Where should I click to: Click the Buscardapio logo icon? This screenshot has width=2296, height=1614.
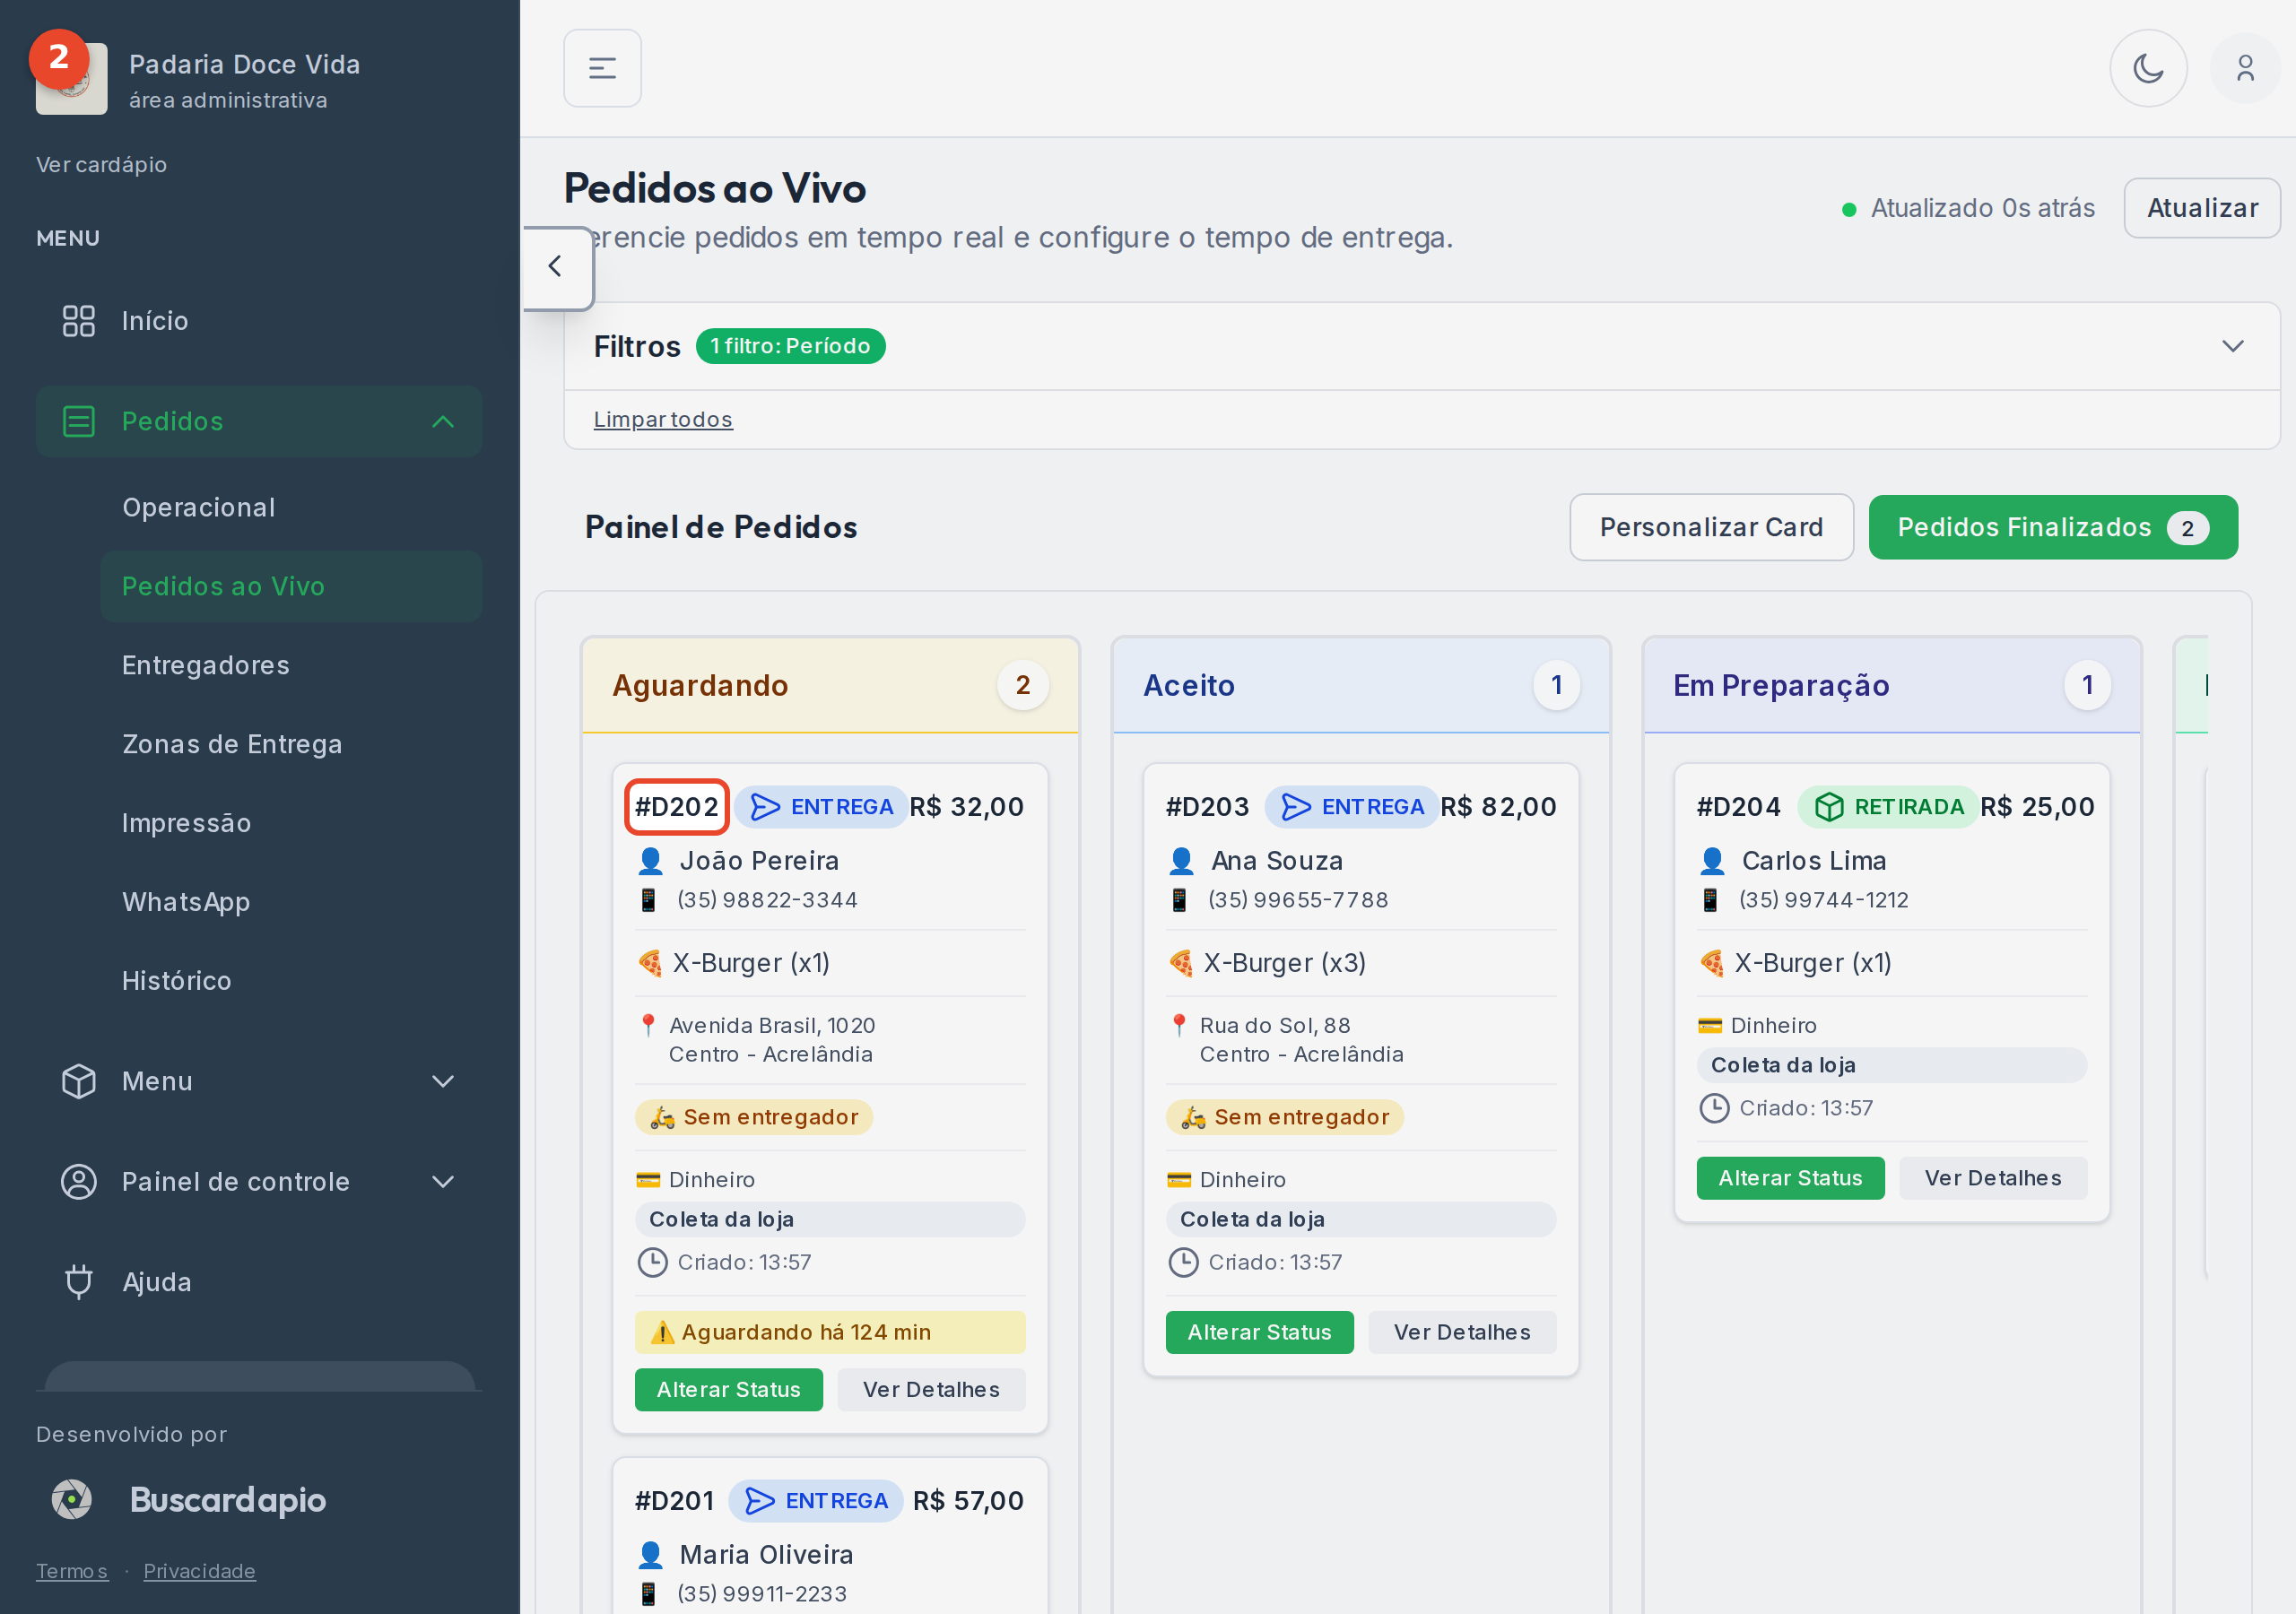click(72, 1499)
